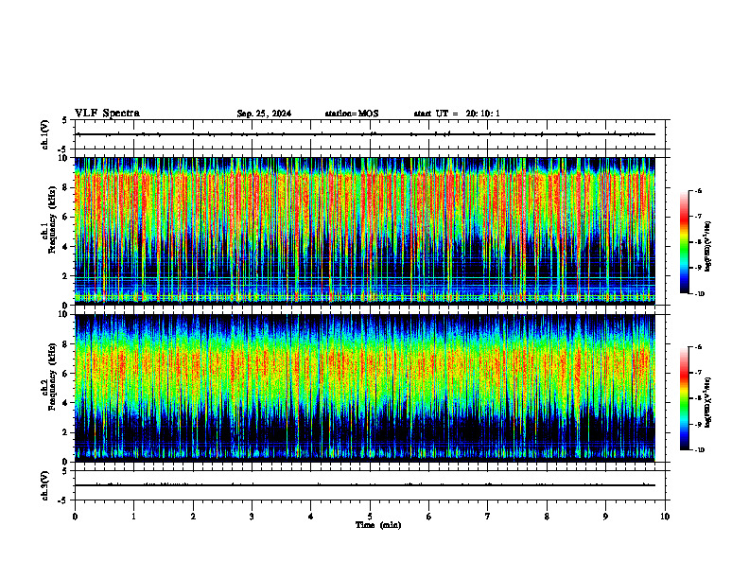Click time axis tick label '5'
The height and width of the screenshot is (579, 749).
point(370,517)
